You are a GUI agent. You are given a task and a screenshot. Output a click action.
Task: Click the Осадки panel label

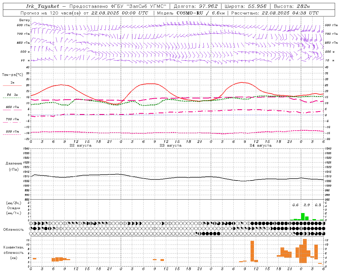pos(14,208)
